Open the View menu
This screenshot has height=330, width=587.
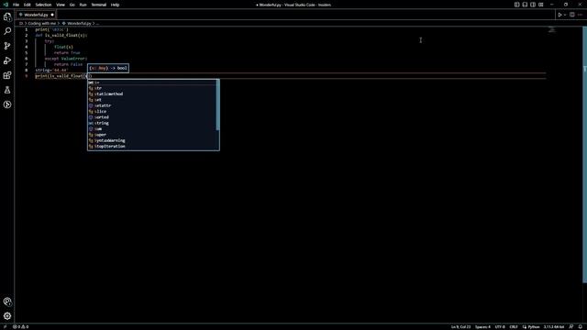tap(61, 5)
